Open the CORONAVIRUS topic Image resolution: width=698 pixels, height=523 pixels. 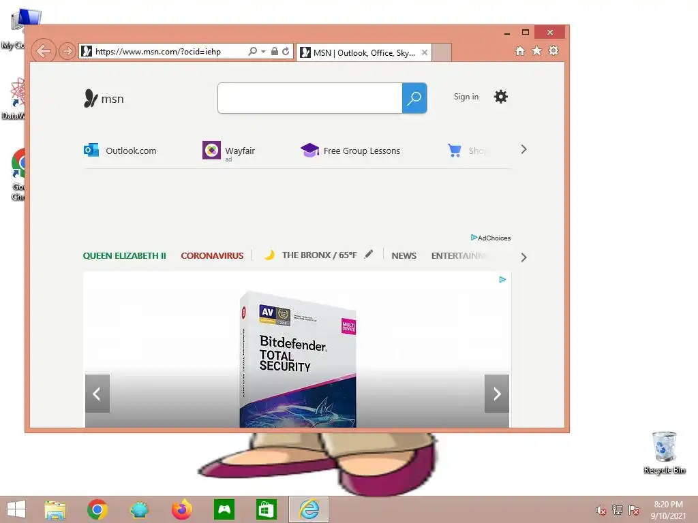212,256
